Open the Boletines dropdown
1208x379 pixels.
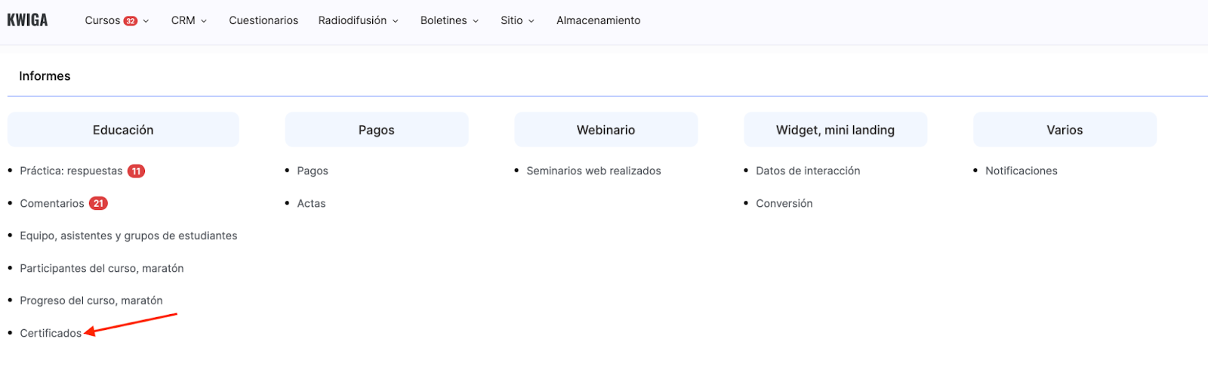click(449, 21)
